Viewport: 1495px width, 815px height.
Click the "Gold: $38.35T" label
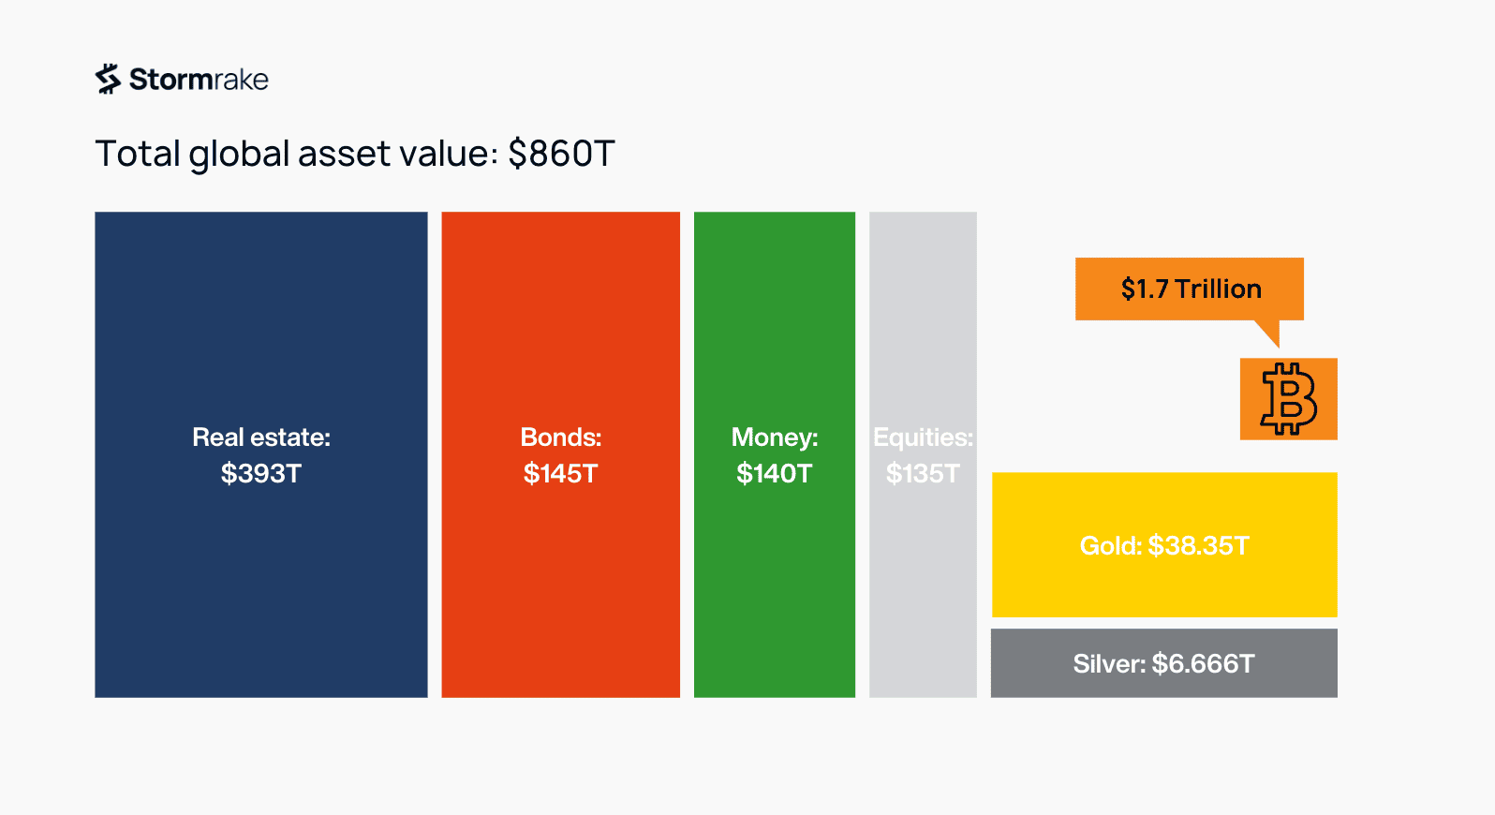pyautogui.click(x=1164, y=546)
